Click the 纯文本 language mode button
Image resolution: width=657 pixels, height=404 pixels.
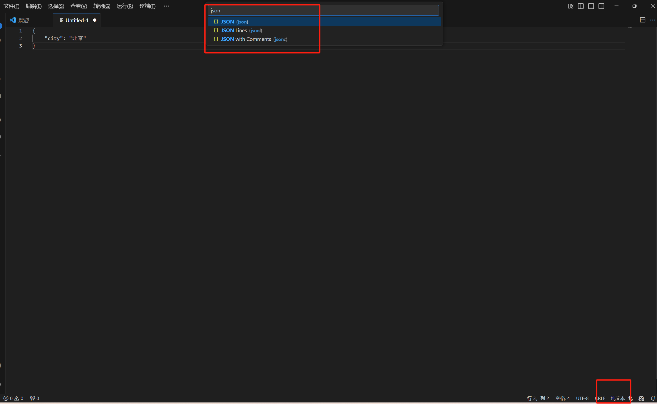(x=617, y=398)
